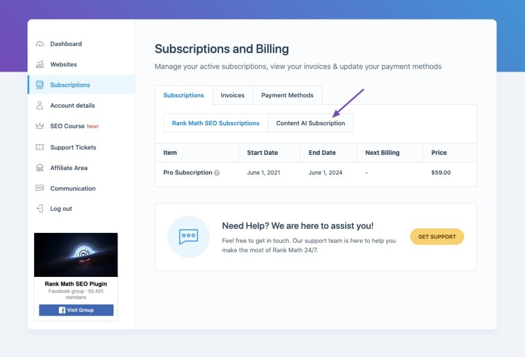Click the Subscriptions store icon in sidebar

39,85
